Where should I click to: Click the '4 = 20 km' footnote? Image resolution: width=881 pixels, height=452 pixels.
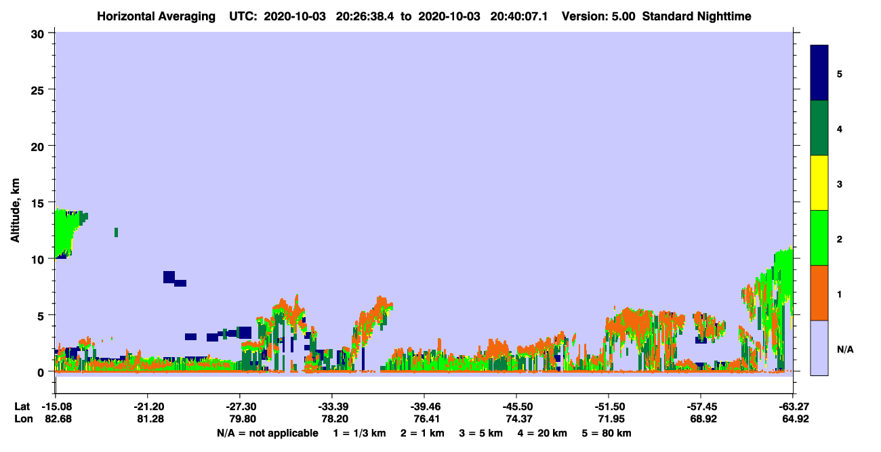pos(543,433)
